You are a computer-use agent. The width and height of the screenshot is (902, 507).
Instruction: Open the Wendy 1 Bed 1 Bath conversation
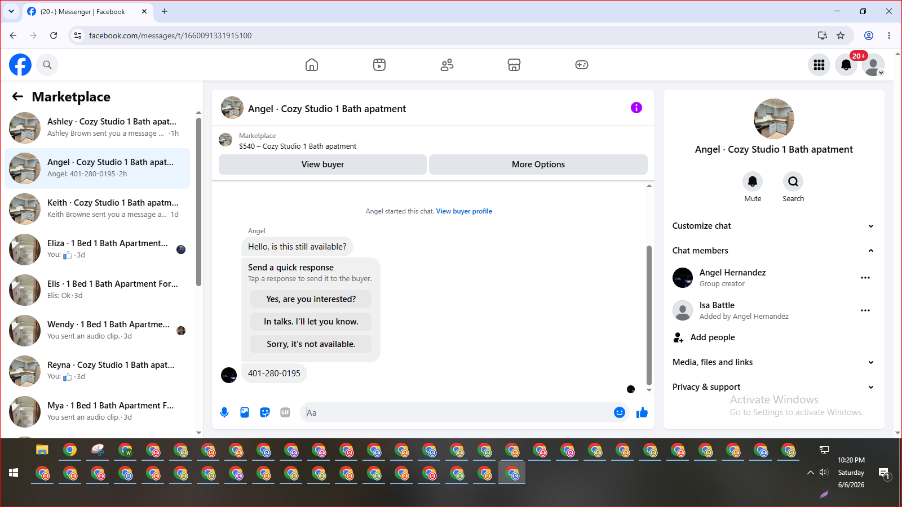pos(97,331)
